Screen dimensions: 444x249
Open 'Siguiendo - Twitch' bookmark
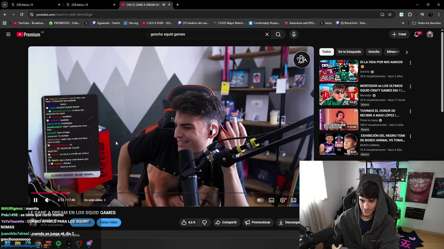coord(105,23)
